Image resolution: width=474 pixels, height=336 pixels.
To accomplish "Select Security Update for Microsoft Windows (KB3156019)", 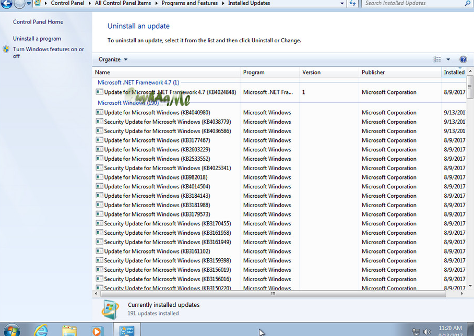I will pos(168,270).
